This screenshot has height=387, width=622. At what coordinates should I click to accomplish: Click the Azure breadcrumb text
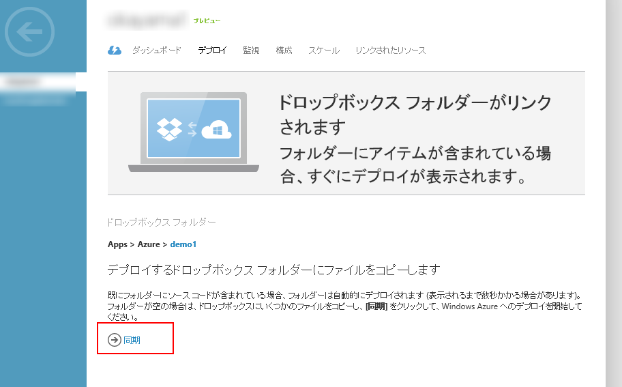[149, 244]
